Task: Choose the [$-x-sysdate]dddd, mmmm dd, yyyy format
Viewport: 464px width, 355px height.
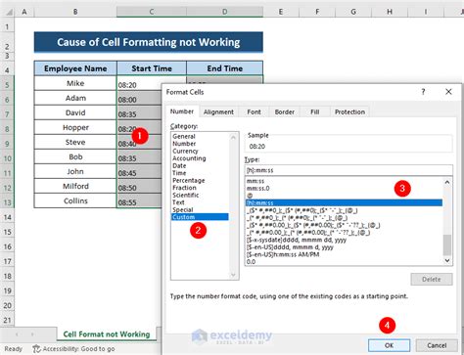Action: tap(344, 240)
